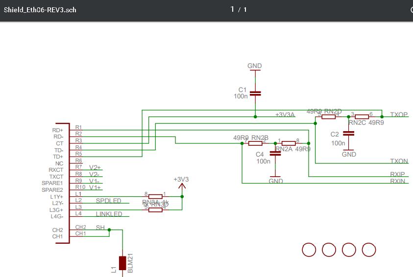This screenshot has height=277, width=413.
Task: Click the L4G- pin name
Action: click(57, 216)
